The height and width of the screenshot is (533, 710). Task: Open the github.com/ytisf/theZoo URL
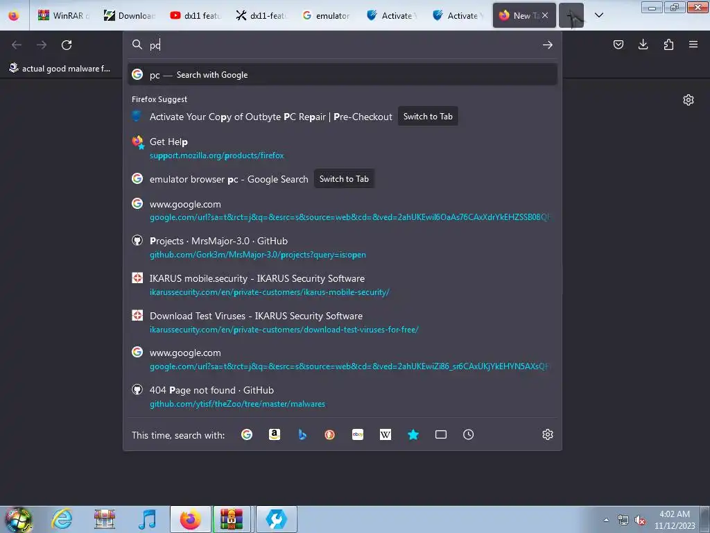click(x=237, y=404)
